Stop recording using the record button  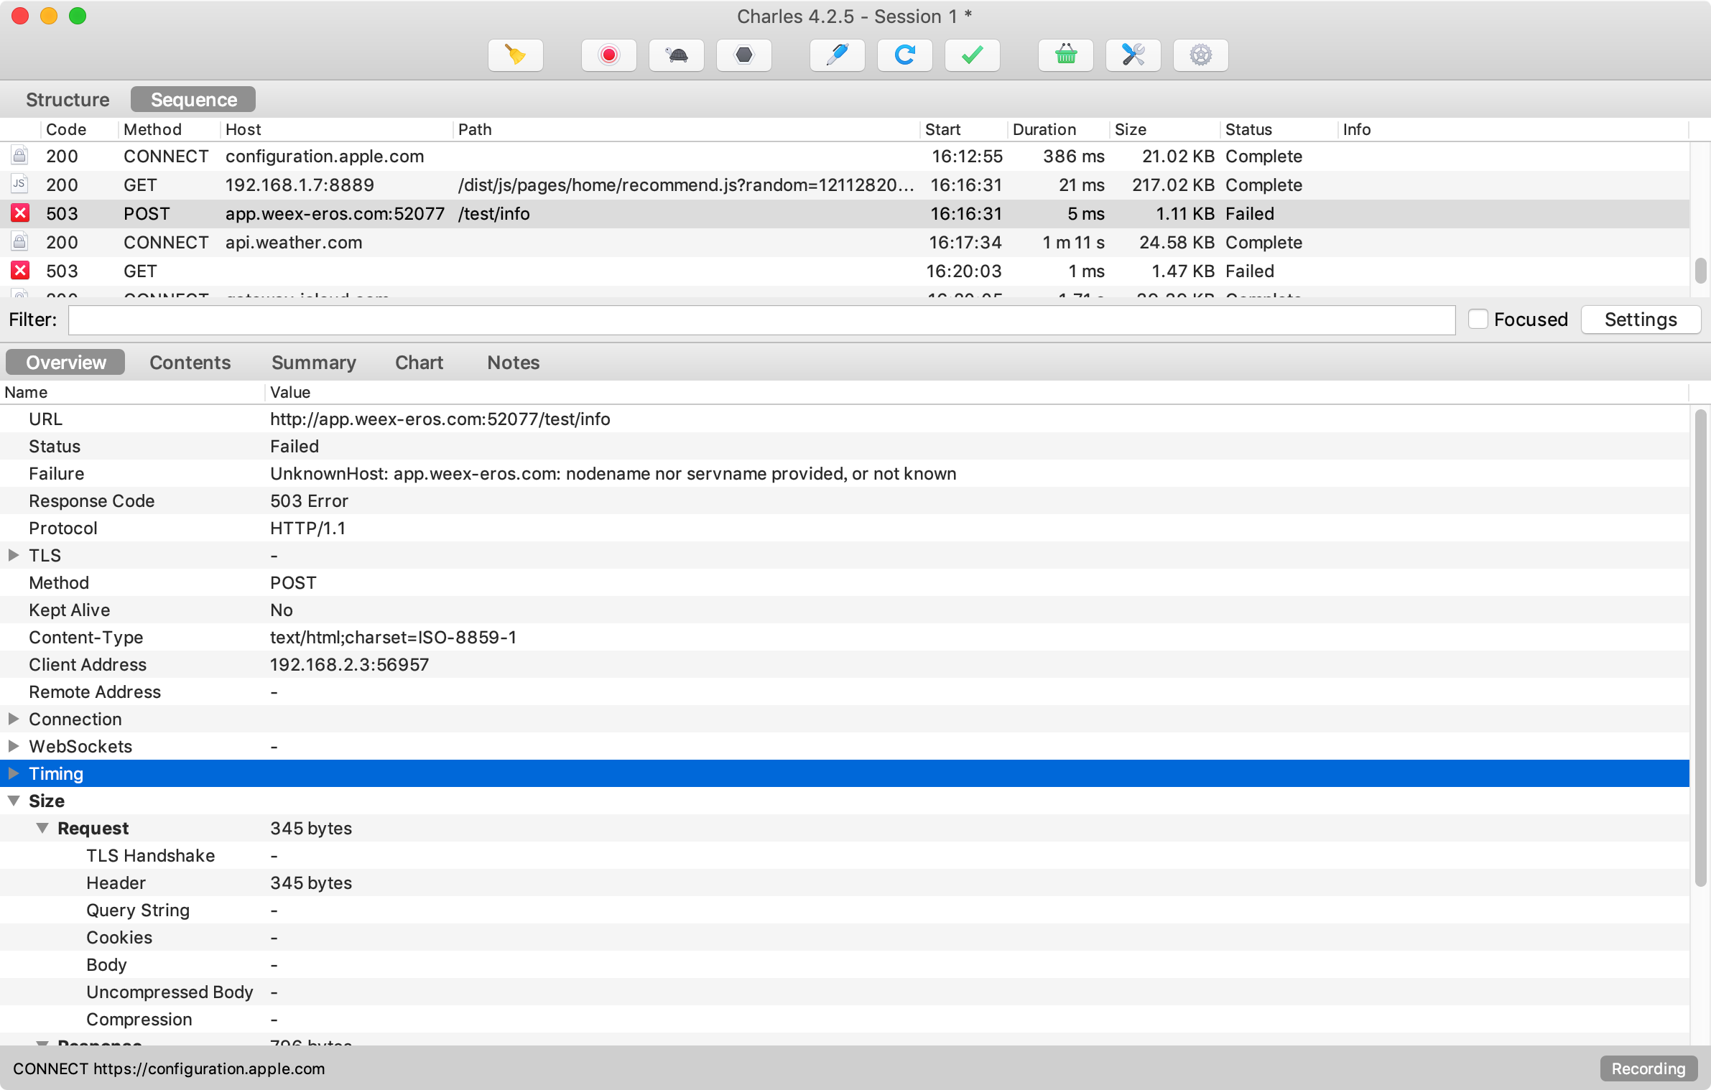[x=608, y=55]
